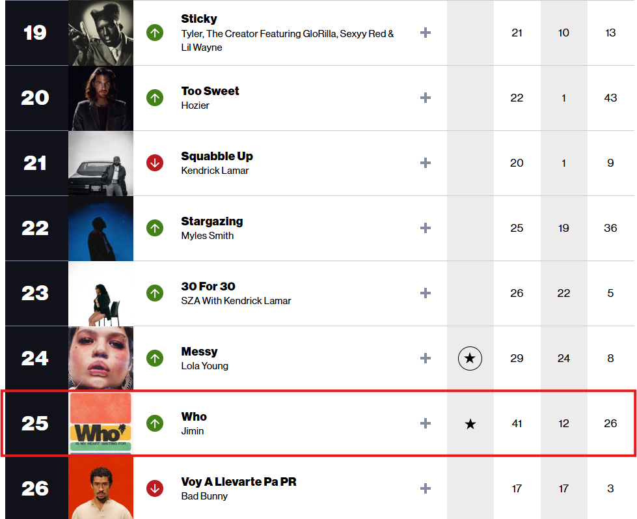Select the "Stargazing" song title
Screen dimensions: 637x519
click(211, 221)
